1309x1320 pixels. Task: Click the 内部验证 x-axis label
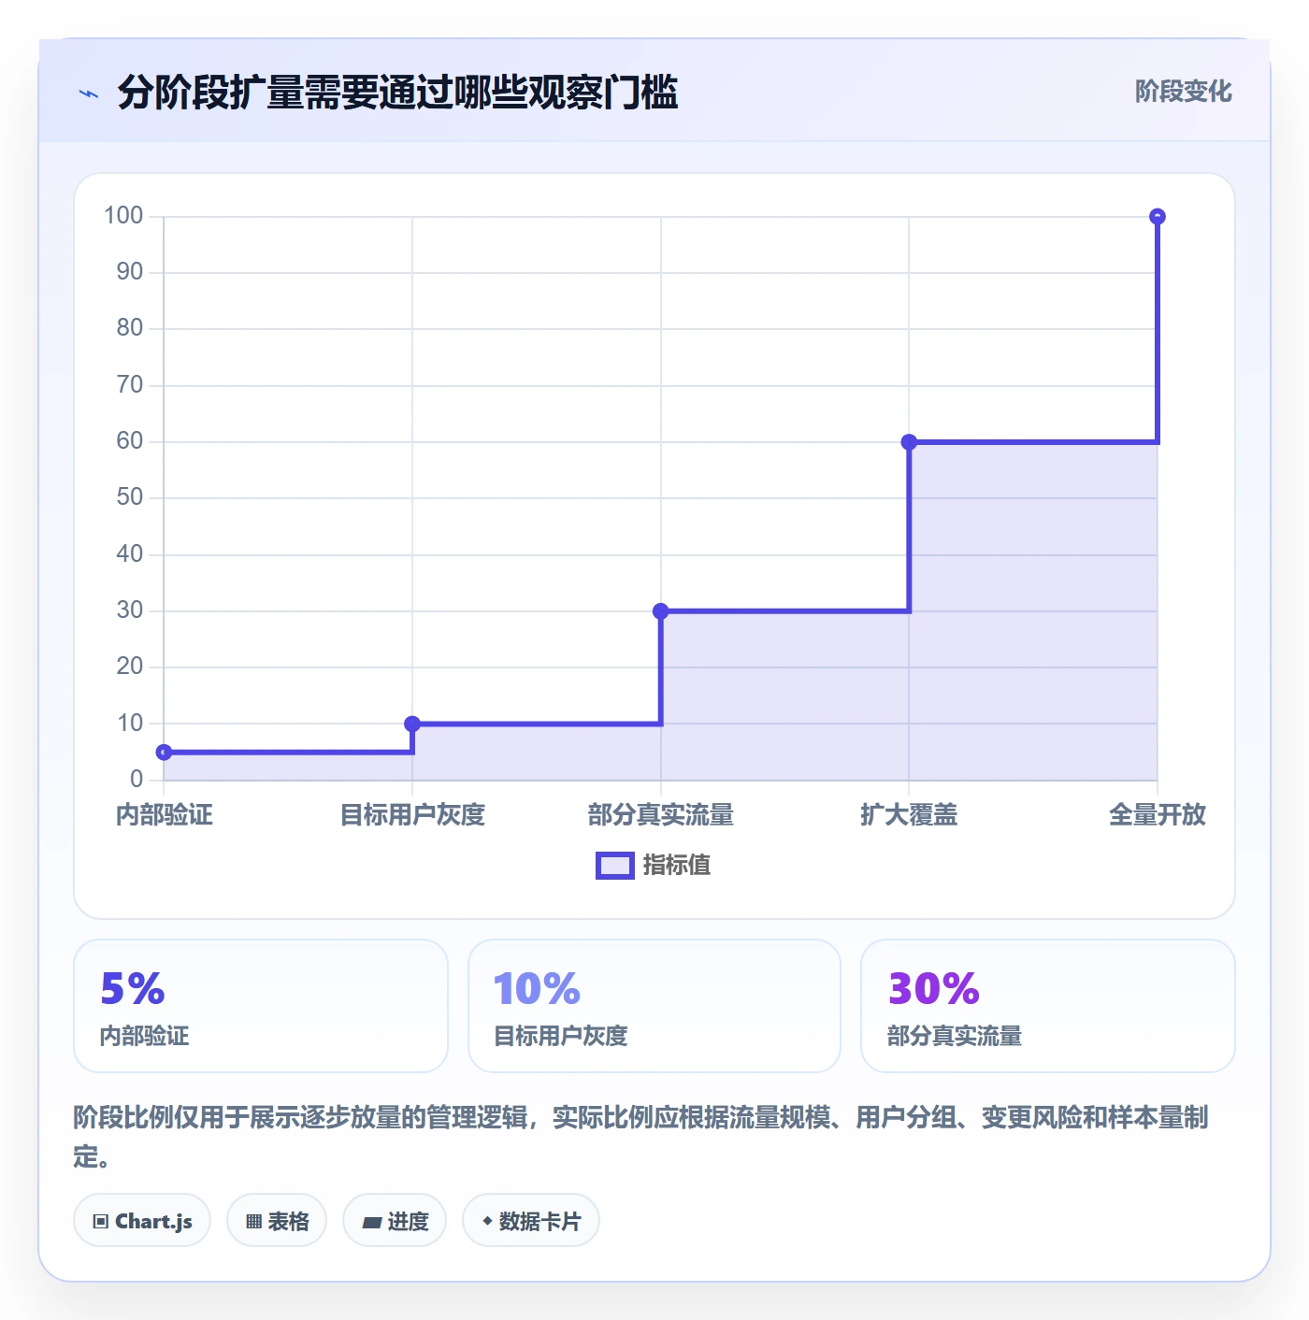[x=165, y=814]
